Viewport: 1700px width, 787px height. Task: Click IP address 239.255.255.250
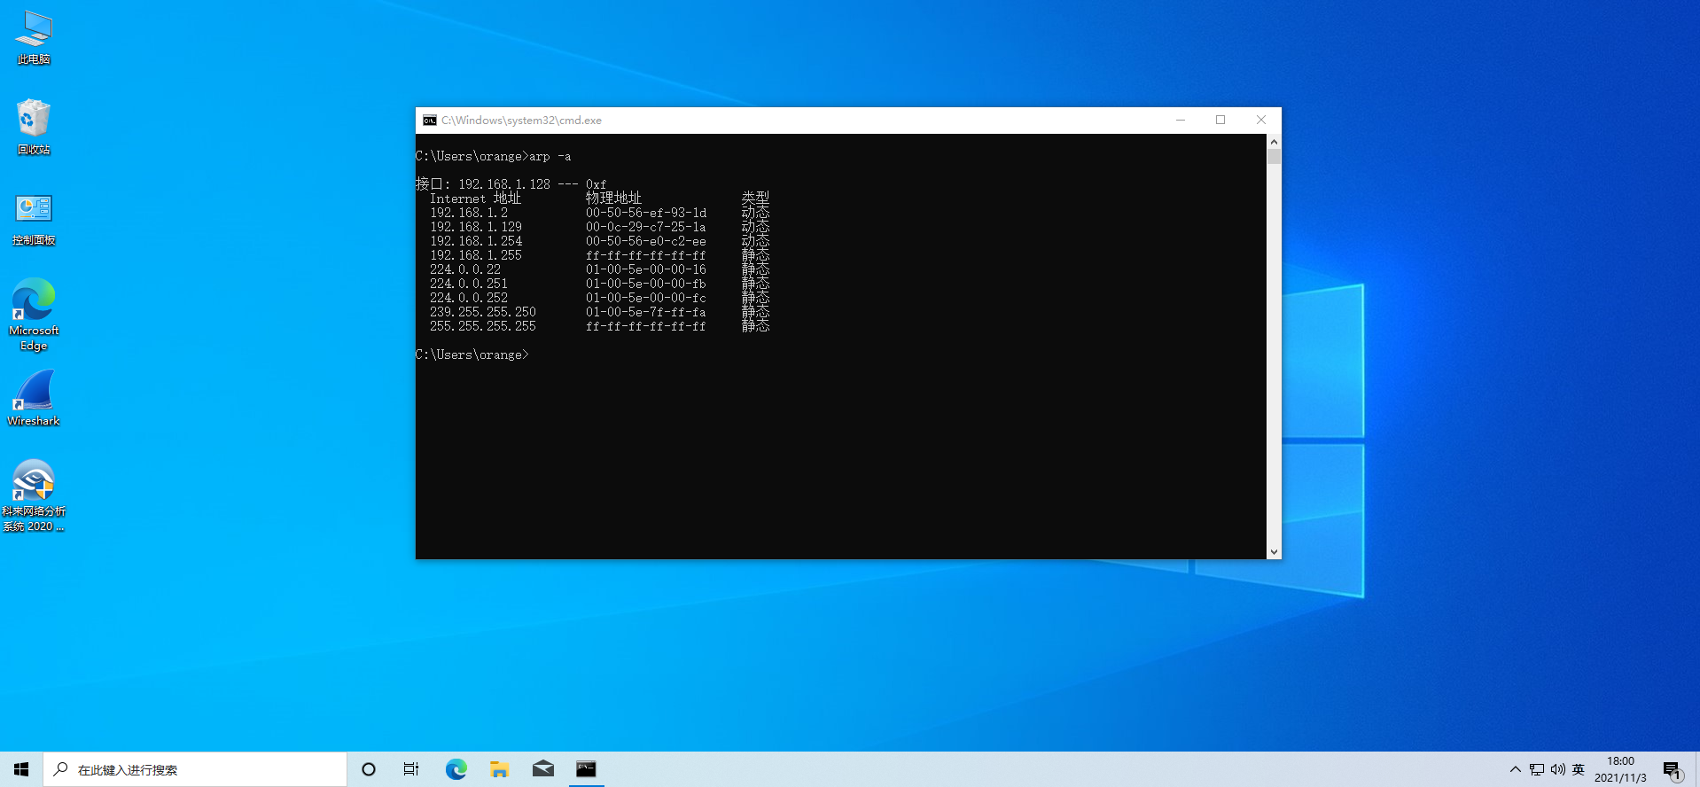(x=483, y=312)
